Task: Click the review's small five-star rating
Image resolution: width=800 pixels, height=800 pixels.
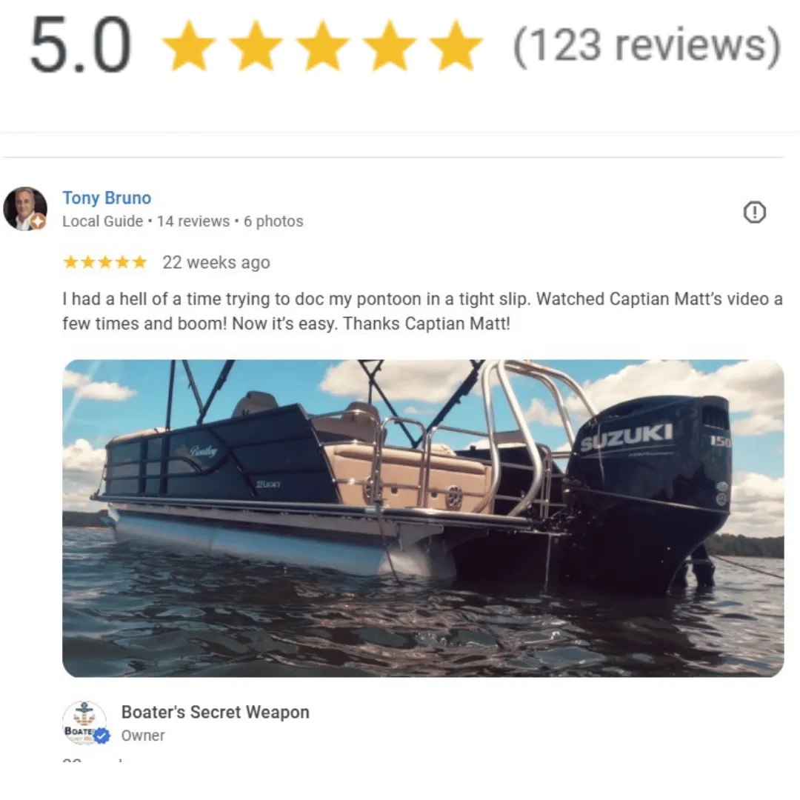Action: point(104,262)
